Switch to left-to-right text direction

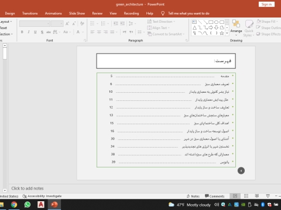[125, 32]
